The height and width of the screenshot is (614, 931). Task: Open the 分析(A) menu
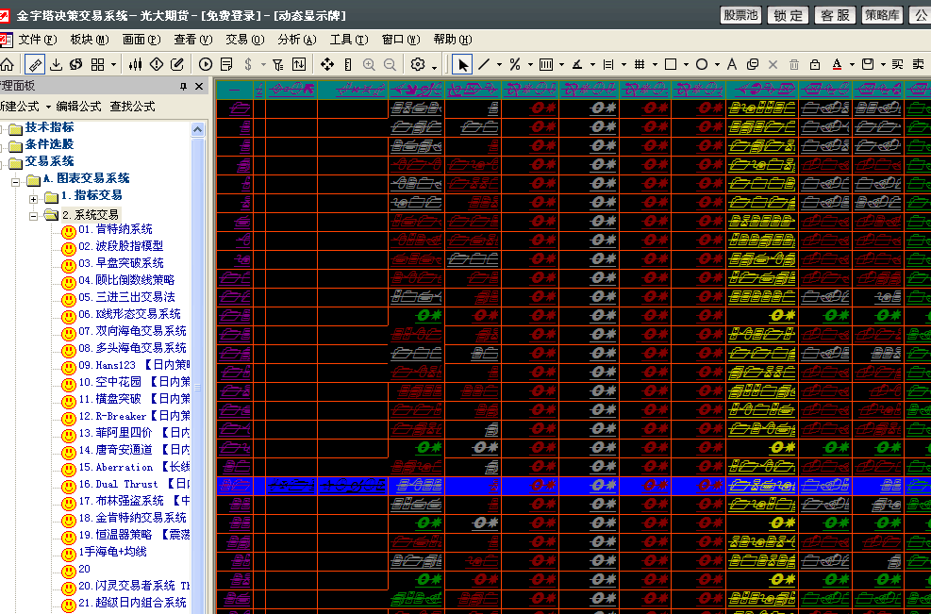296,40
